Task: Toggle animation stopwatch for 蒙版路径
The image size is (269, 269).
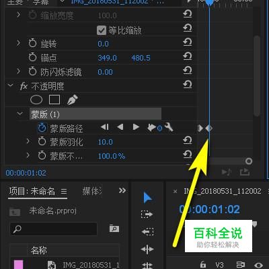Action: tap(42, 128)
